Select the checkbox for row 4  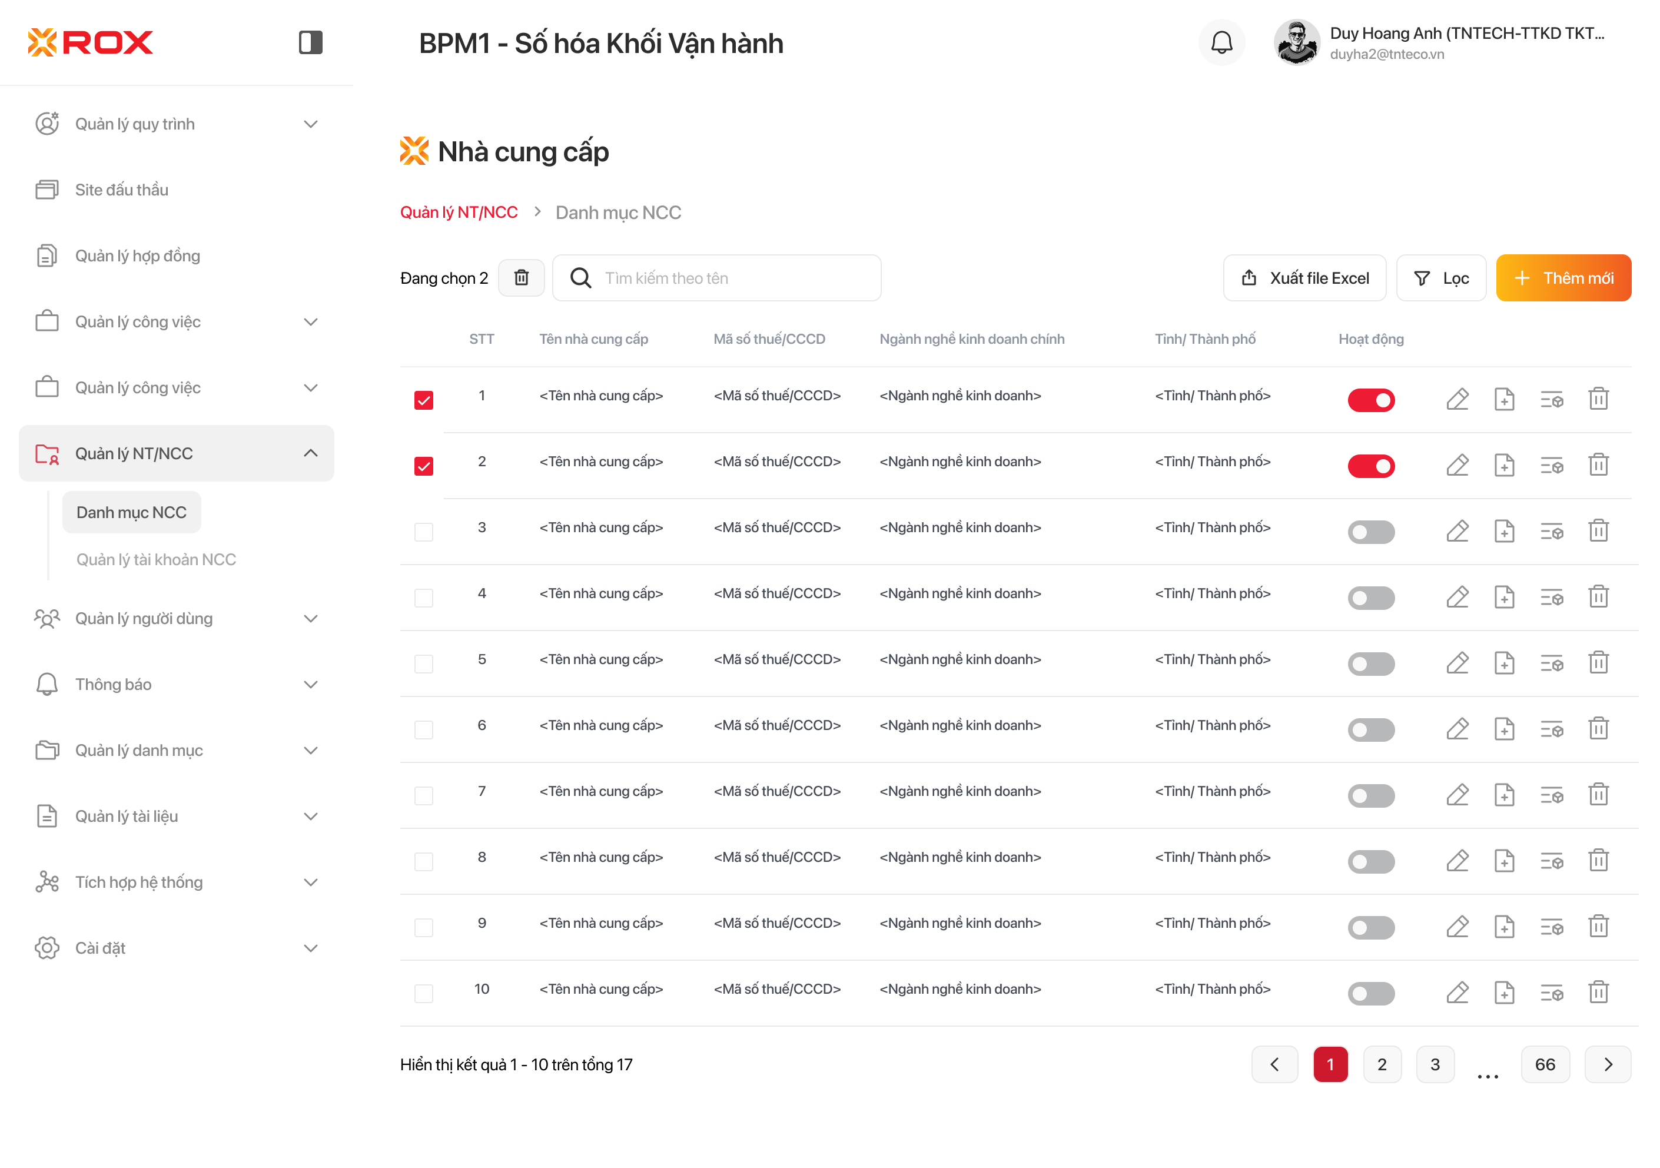pos(424,598)
